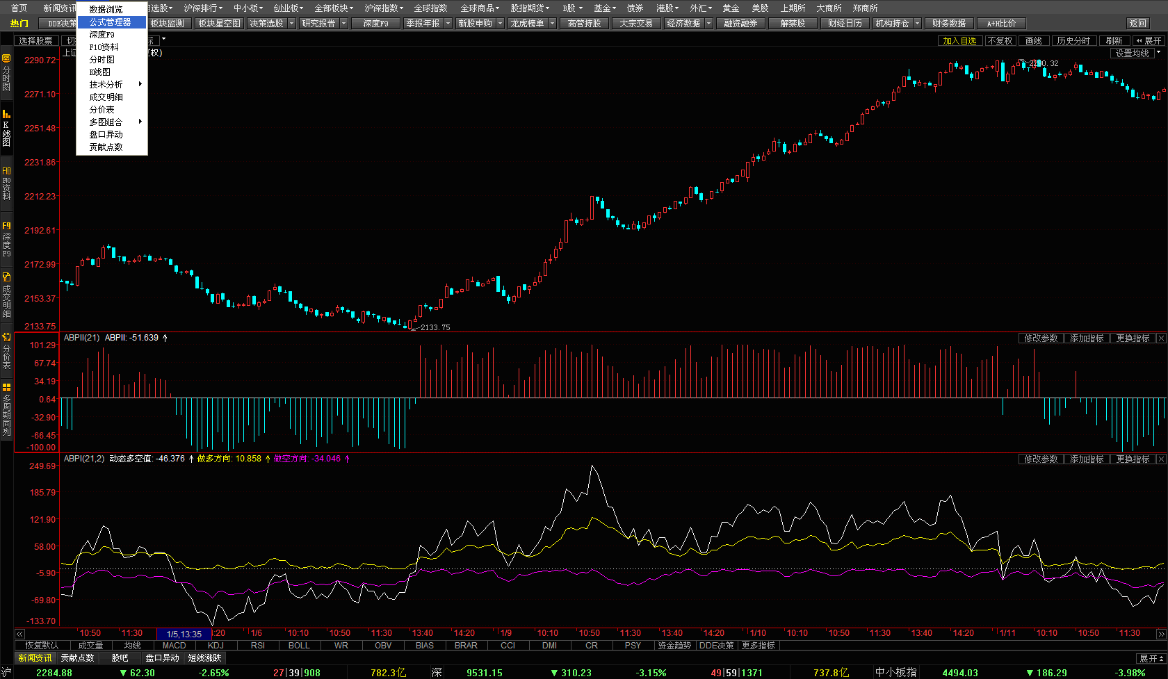Select 恢复默认 indicator tab
Screen dimensions: 1168x679
[x=42, y=646]
